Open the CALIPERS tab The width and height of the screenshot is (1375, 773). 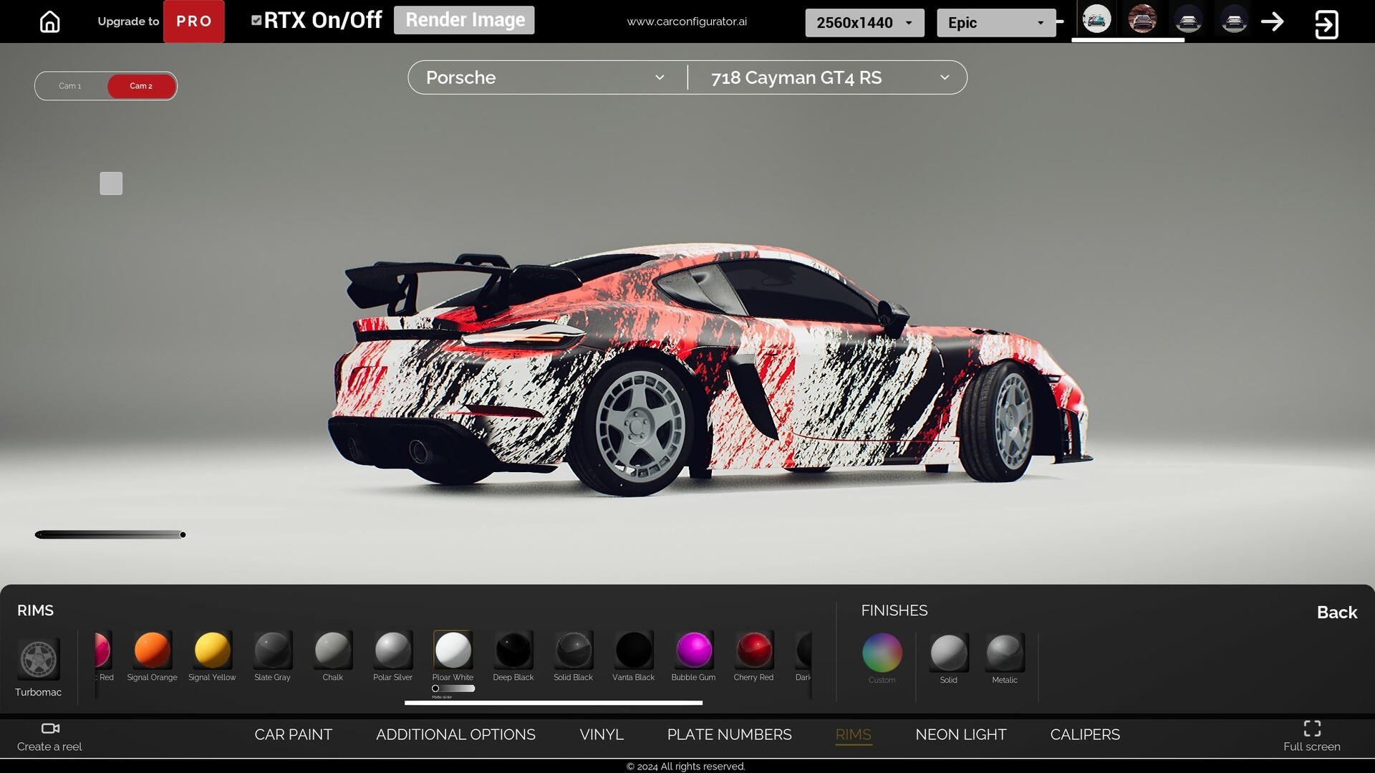1085,734
